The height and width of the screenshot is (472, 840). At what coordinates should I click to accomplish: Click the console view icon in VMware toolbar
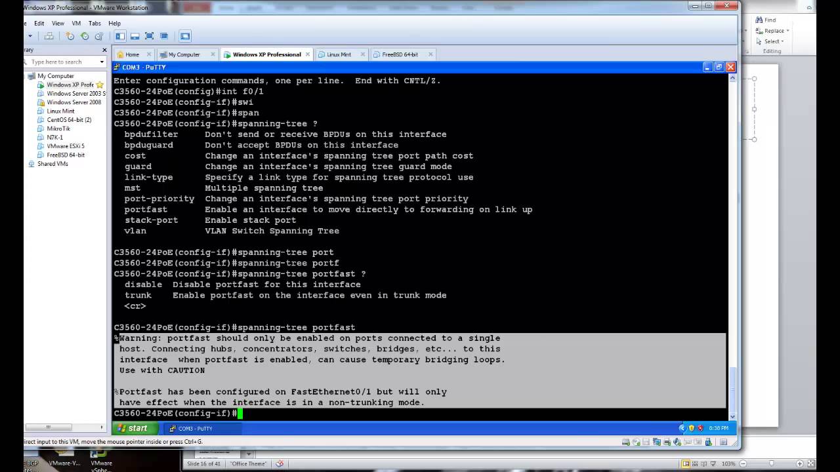[x=185, y=36]
